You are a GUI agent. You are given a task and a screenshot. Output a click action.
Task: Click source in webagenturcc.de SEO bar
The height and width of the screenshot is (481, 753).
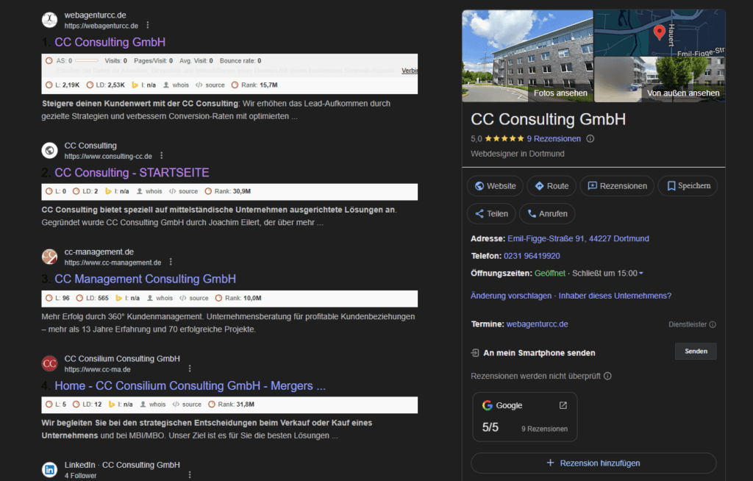210,85
